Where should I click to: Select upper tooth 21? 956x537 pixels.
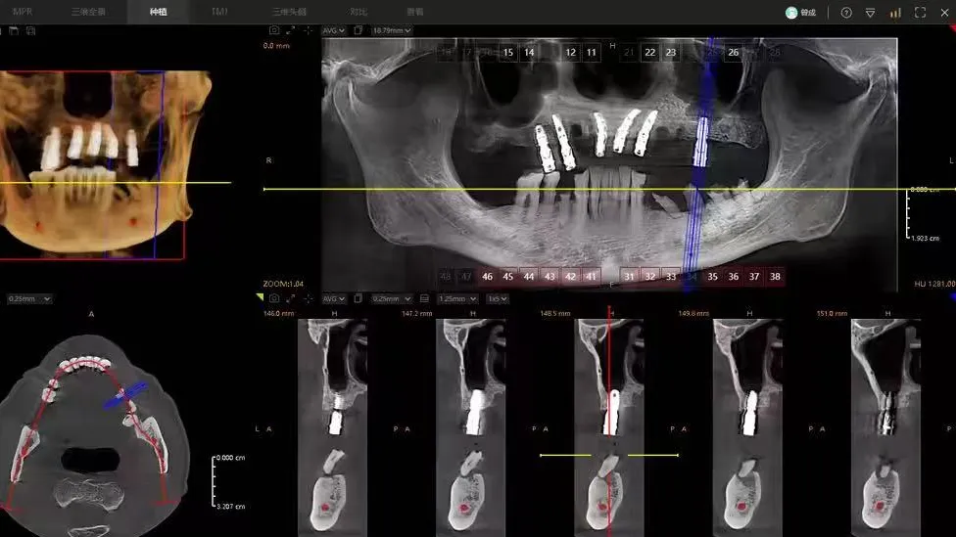click(629, 53)
